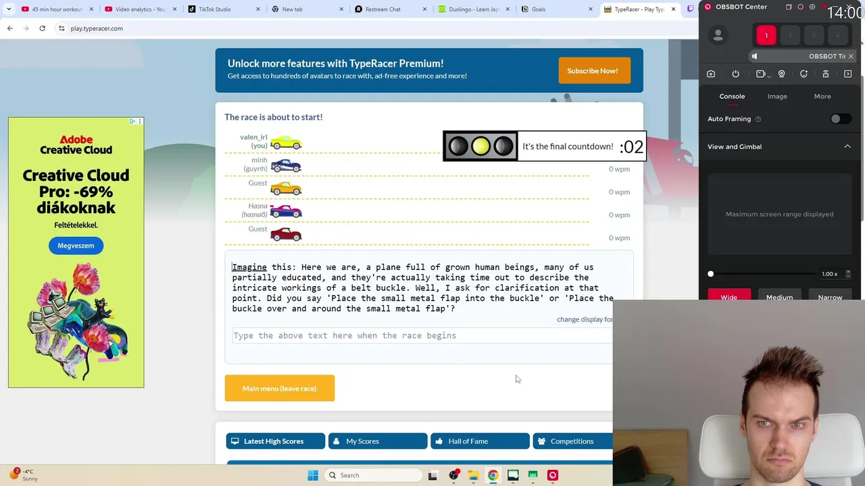The width and height of the screenshot is (865, 486).
Task: Open the OBSBOT user profile avatar
Action: pos(718,36)
